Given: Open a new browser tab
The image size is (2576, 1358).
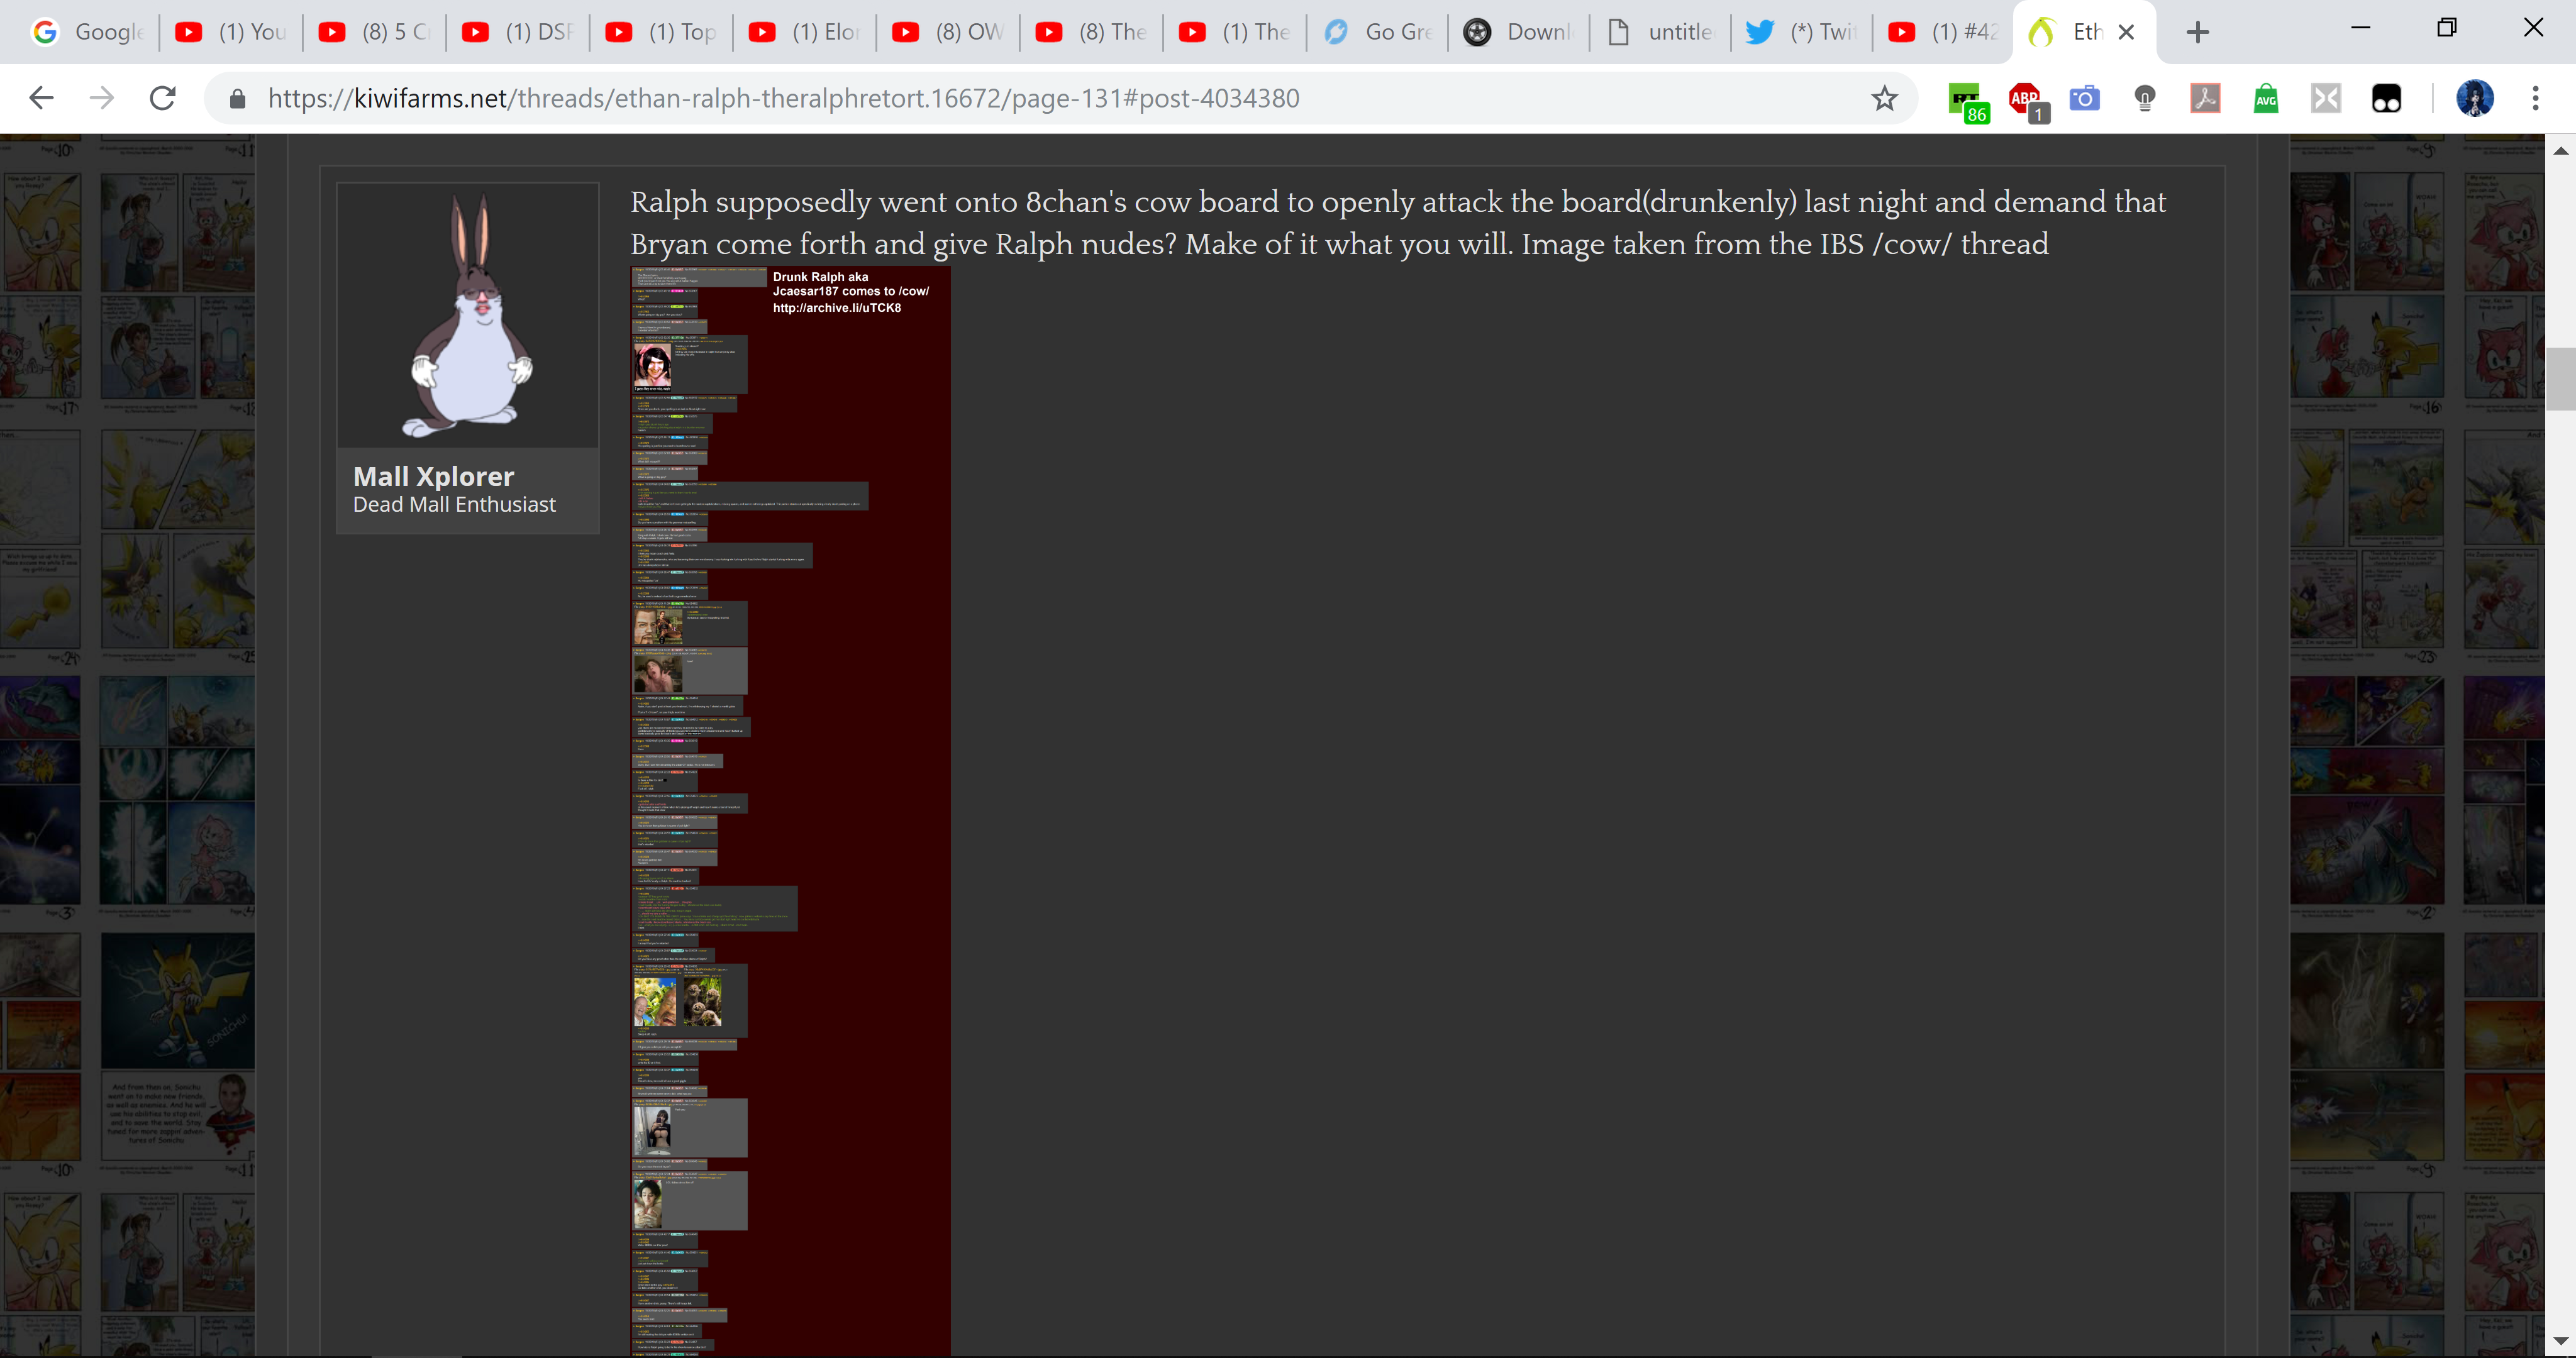Looking at the screenshot, I should (x=2197, y=32).
